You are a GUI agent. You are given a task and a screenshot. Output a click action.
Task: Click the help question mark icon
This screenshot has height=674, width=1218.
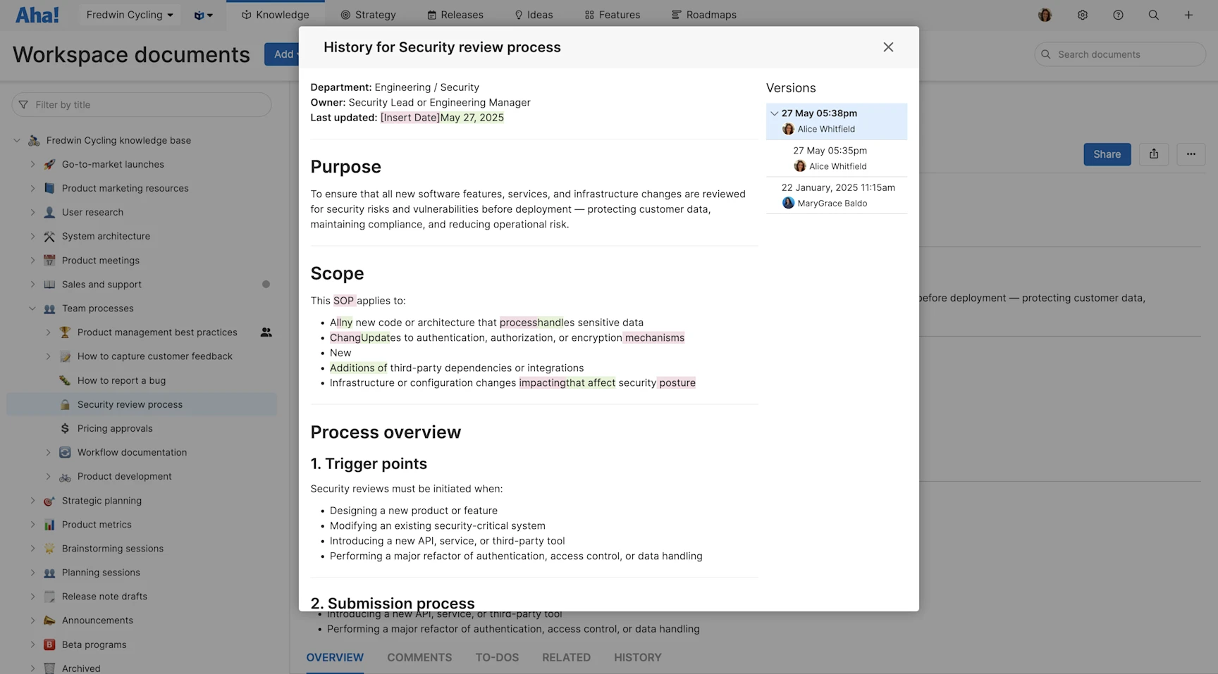coord(1118,14)
